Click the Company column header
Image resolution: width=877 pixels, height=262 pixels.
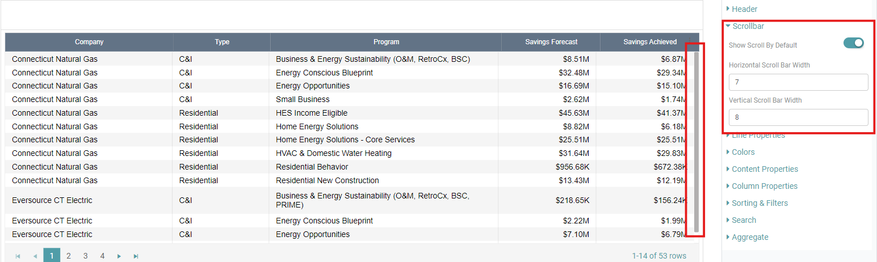(89, 42)
